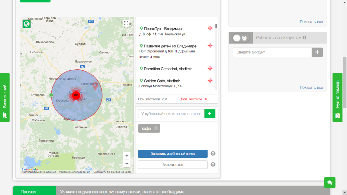Toggle the Работать по аккаунтам switch
This screenshot has height=195, width=347.
click(241, 38)
